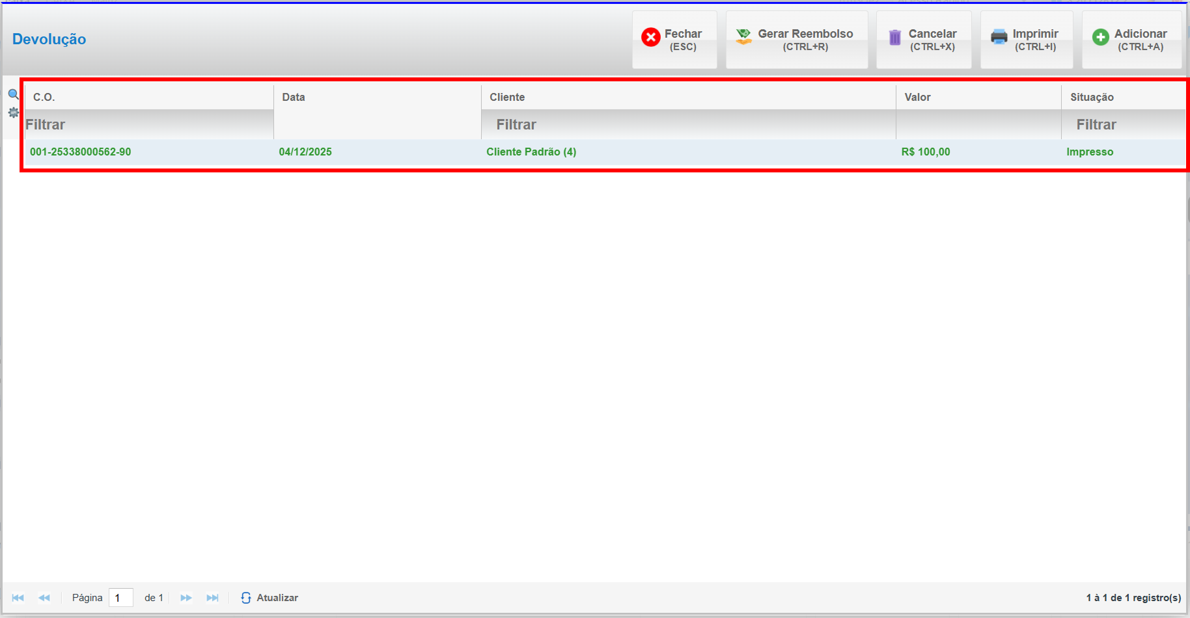Sort by the Valor column header
1190x618 pixels.
tap(917, 97)
